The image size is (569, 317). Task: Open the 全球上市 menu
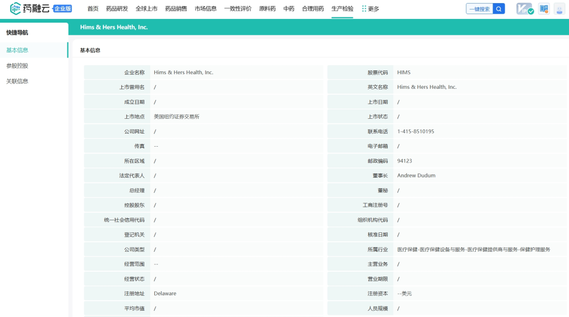tap(146, 9)
